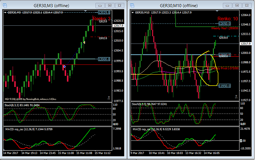The image size is (255, 160).
Task: Click the HGI indicator credit text
Action: (31, 99)
